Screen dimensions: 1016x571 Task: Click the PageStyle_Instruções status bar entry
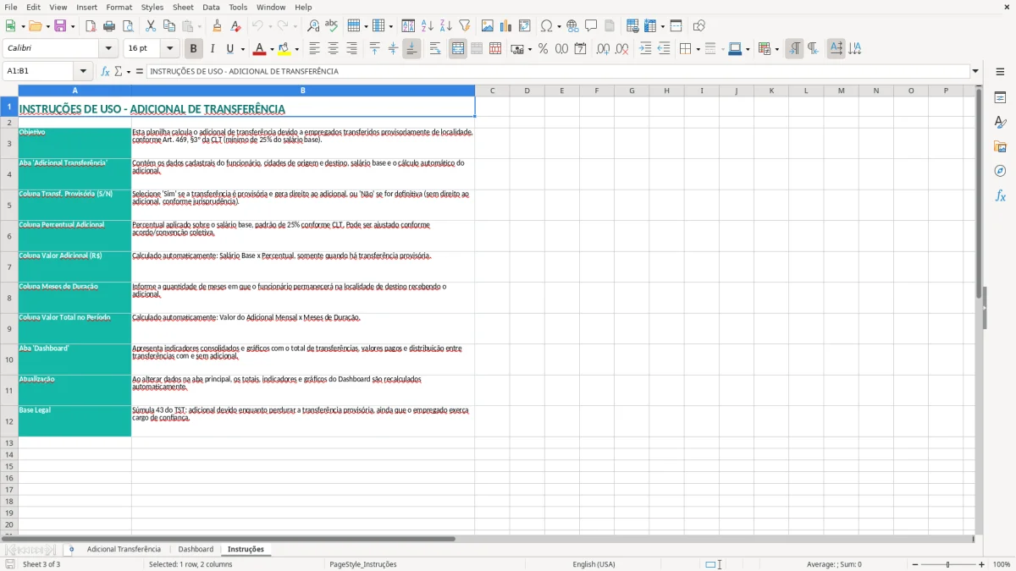(362, 564)
